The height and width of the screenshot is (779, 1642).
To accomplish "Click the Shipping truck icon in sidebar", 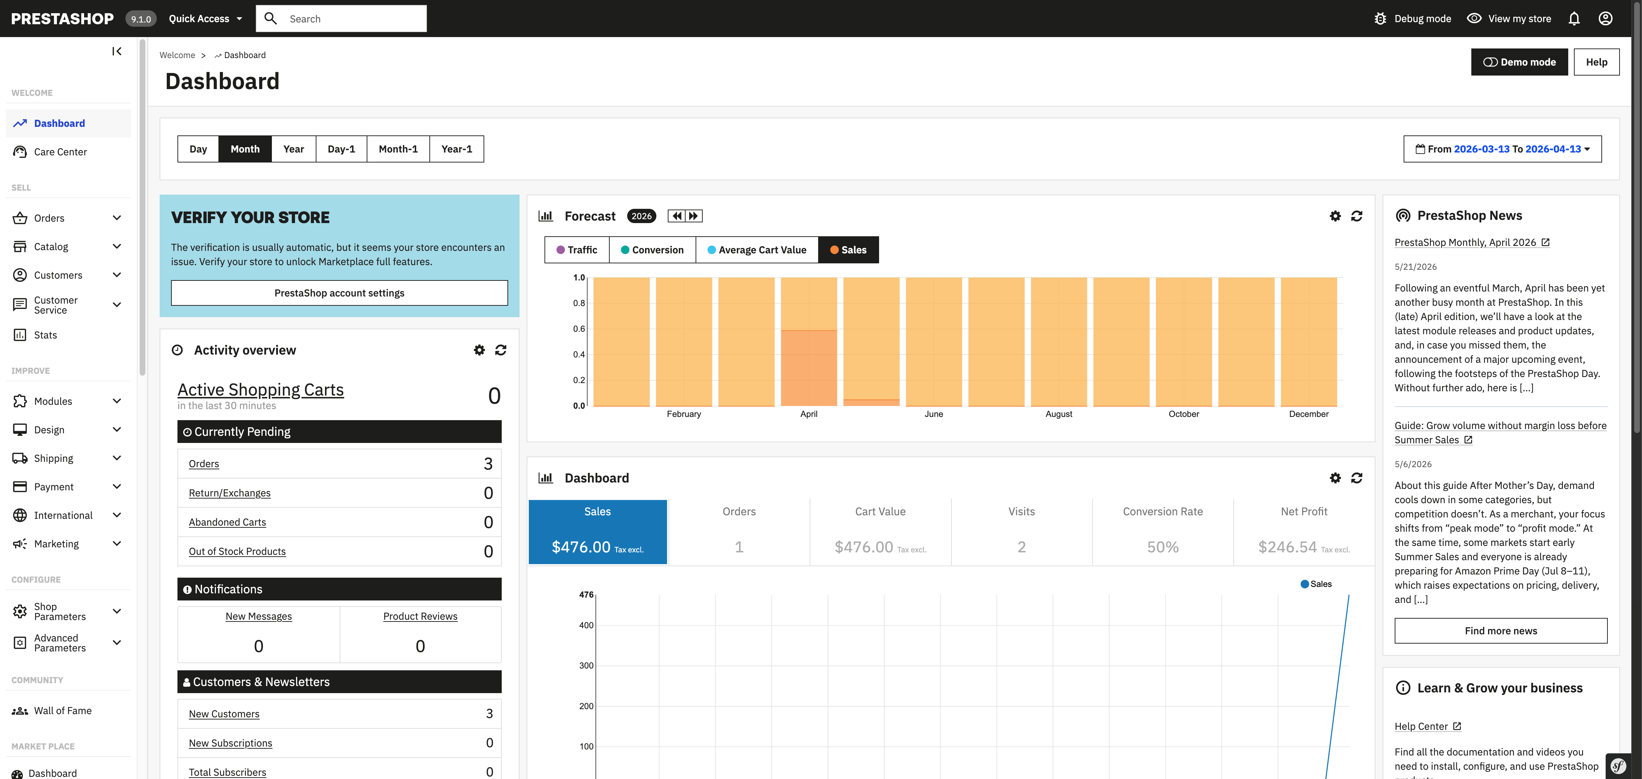I will (20, 458).
